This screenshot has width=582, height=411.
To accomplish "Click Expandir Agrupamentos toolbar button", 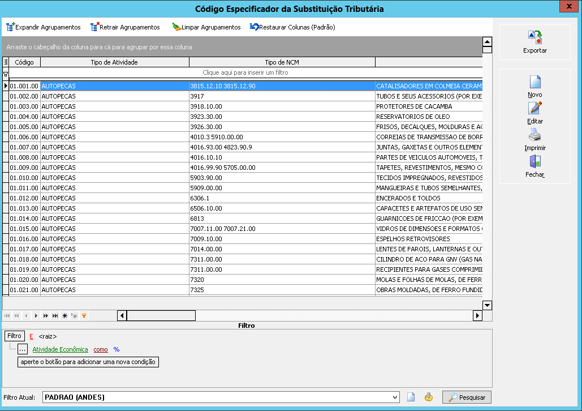I will click(x=44, y=27).
